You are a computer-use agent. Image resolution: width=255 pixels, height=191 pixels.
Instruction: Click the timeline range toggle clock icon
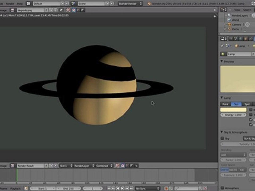point(26,188)
